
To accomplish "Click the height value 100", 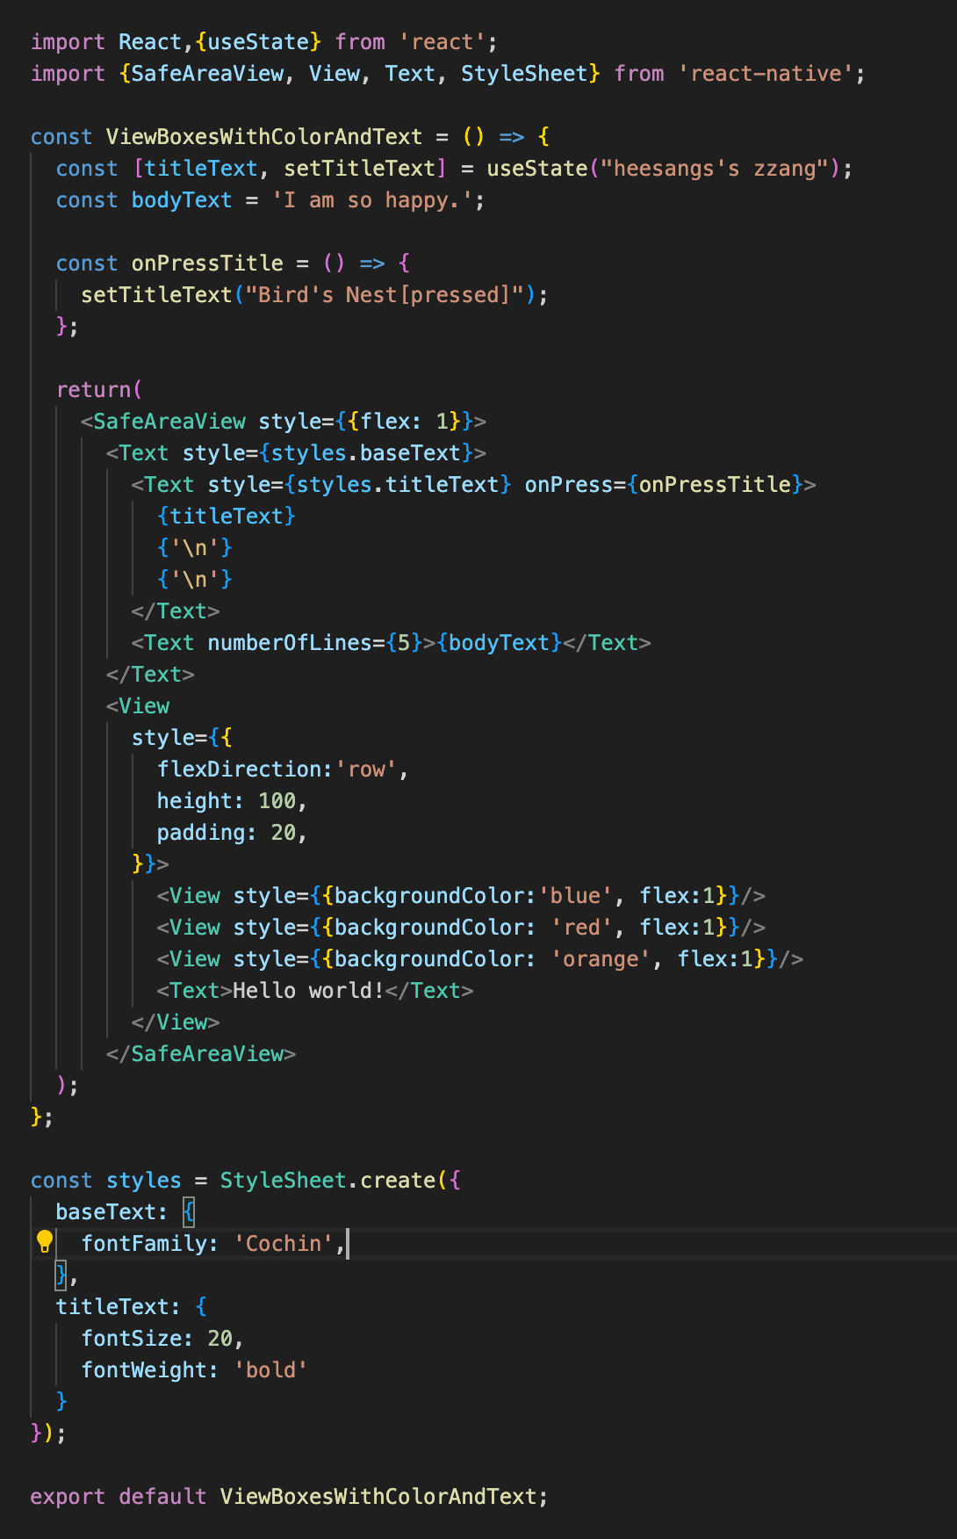I will click(x=277, y=801).
